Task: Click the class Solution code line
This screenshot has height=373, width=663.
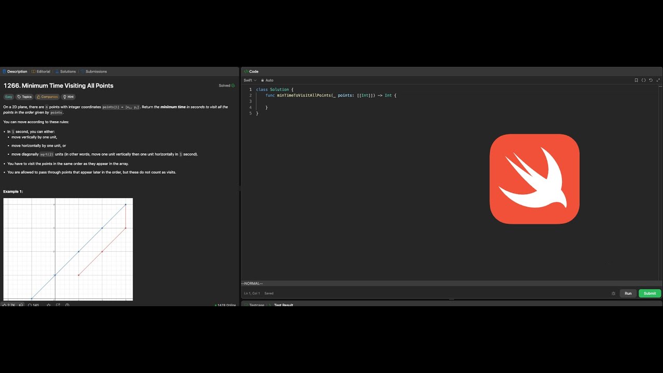Action: point(275,90)
